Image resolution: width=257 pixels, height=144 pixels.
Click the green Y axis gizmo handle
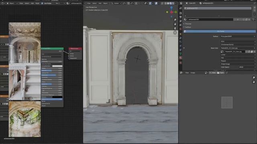point(176,12)
